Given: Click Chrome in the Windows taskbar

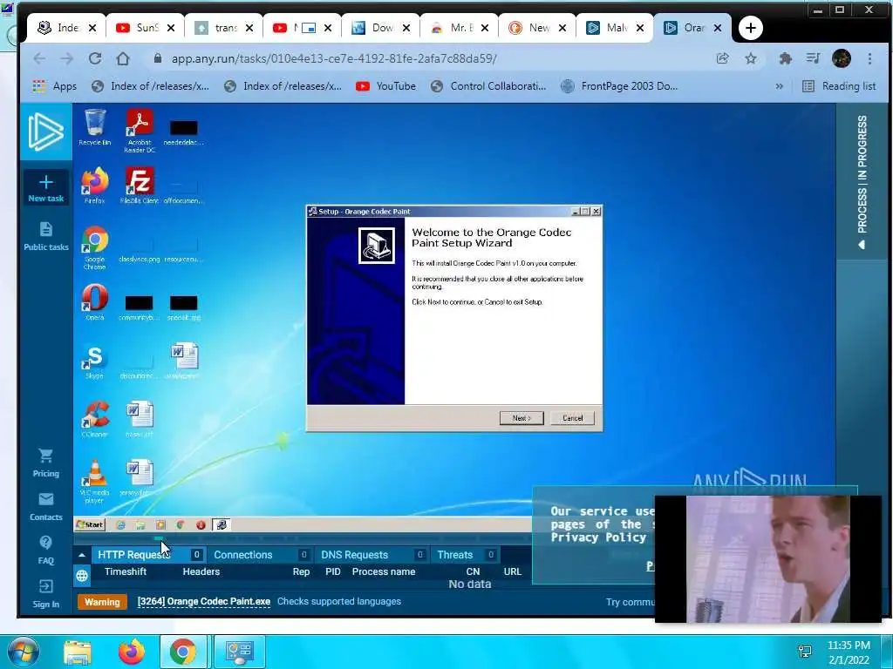Looking at the screenshot, I should (x=182, y=652).
